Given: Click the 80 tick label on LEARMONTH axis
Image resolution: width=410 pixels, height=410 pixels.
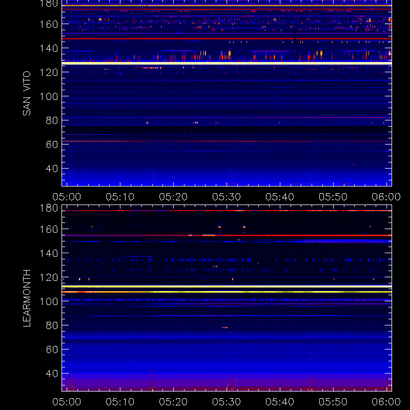Looking at the screenshot, I should click(52, 325).
